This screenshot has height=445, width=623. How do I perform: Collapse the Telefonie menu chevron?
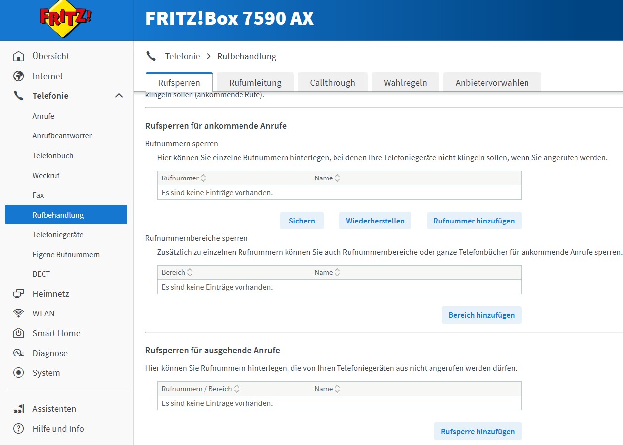[119, 96]
